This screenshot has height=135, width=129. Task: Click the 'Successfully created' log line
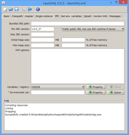point(53,115)
